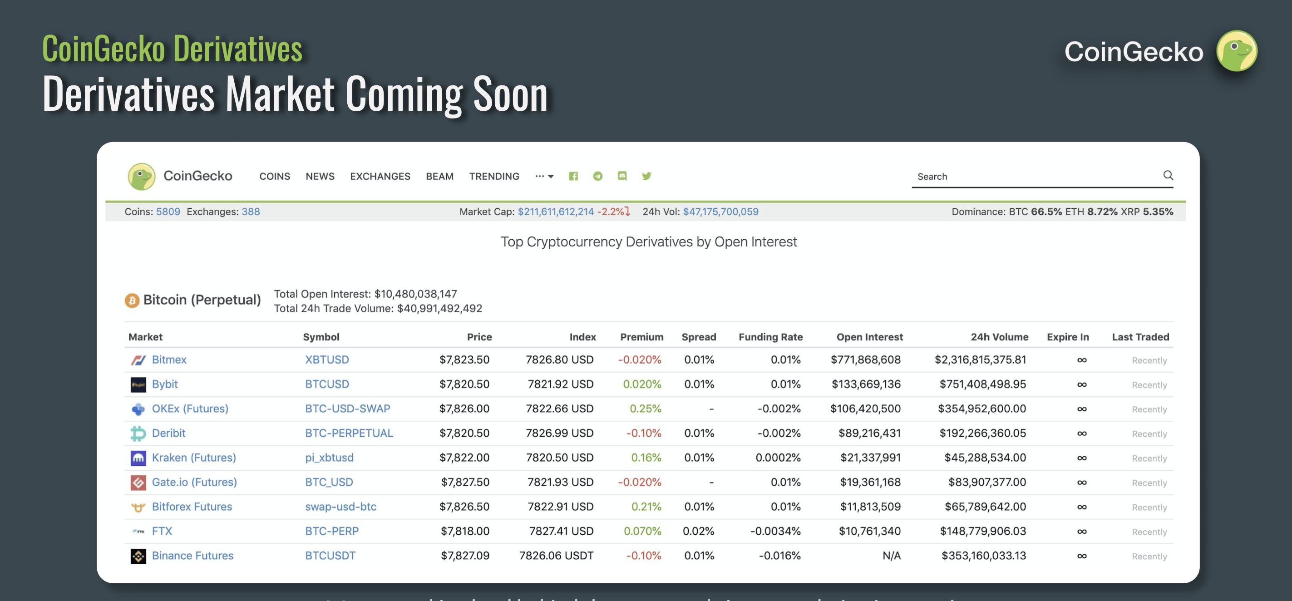Click the Bitforex Futures logo
1292x601 pixels.
point(138,507)
